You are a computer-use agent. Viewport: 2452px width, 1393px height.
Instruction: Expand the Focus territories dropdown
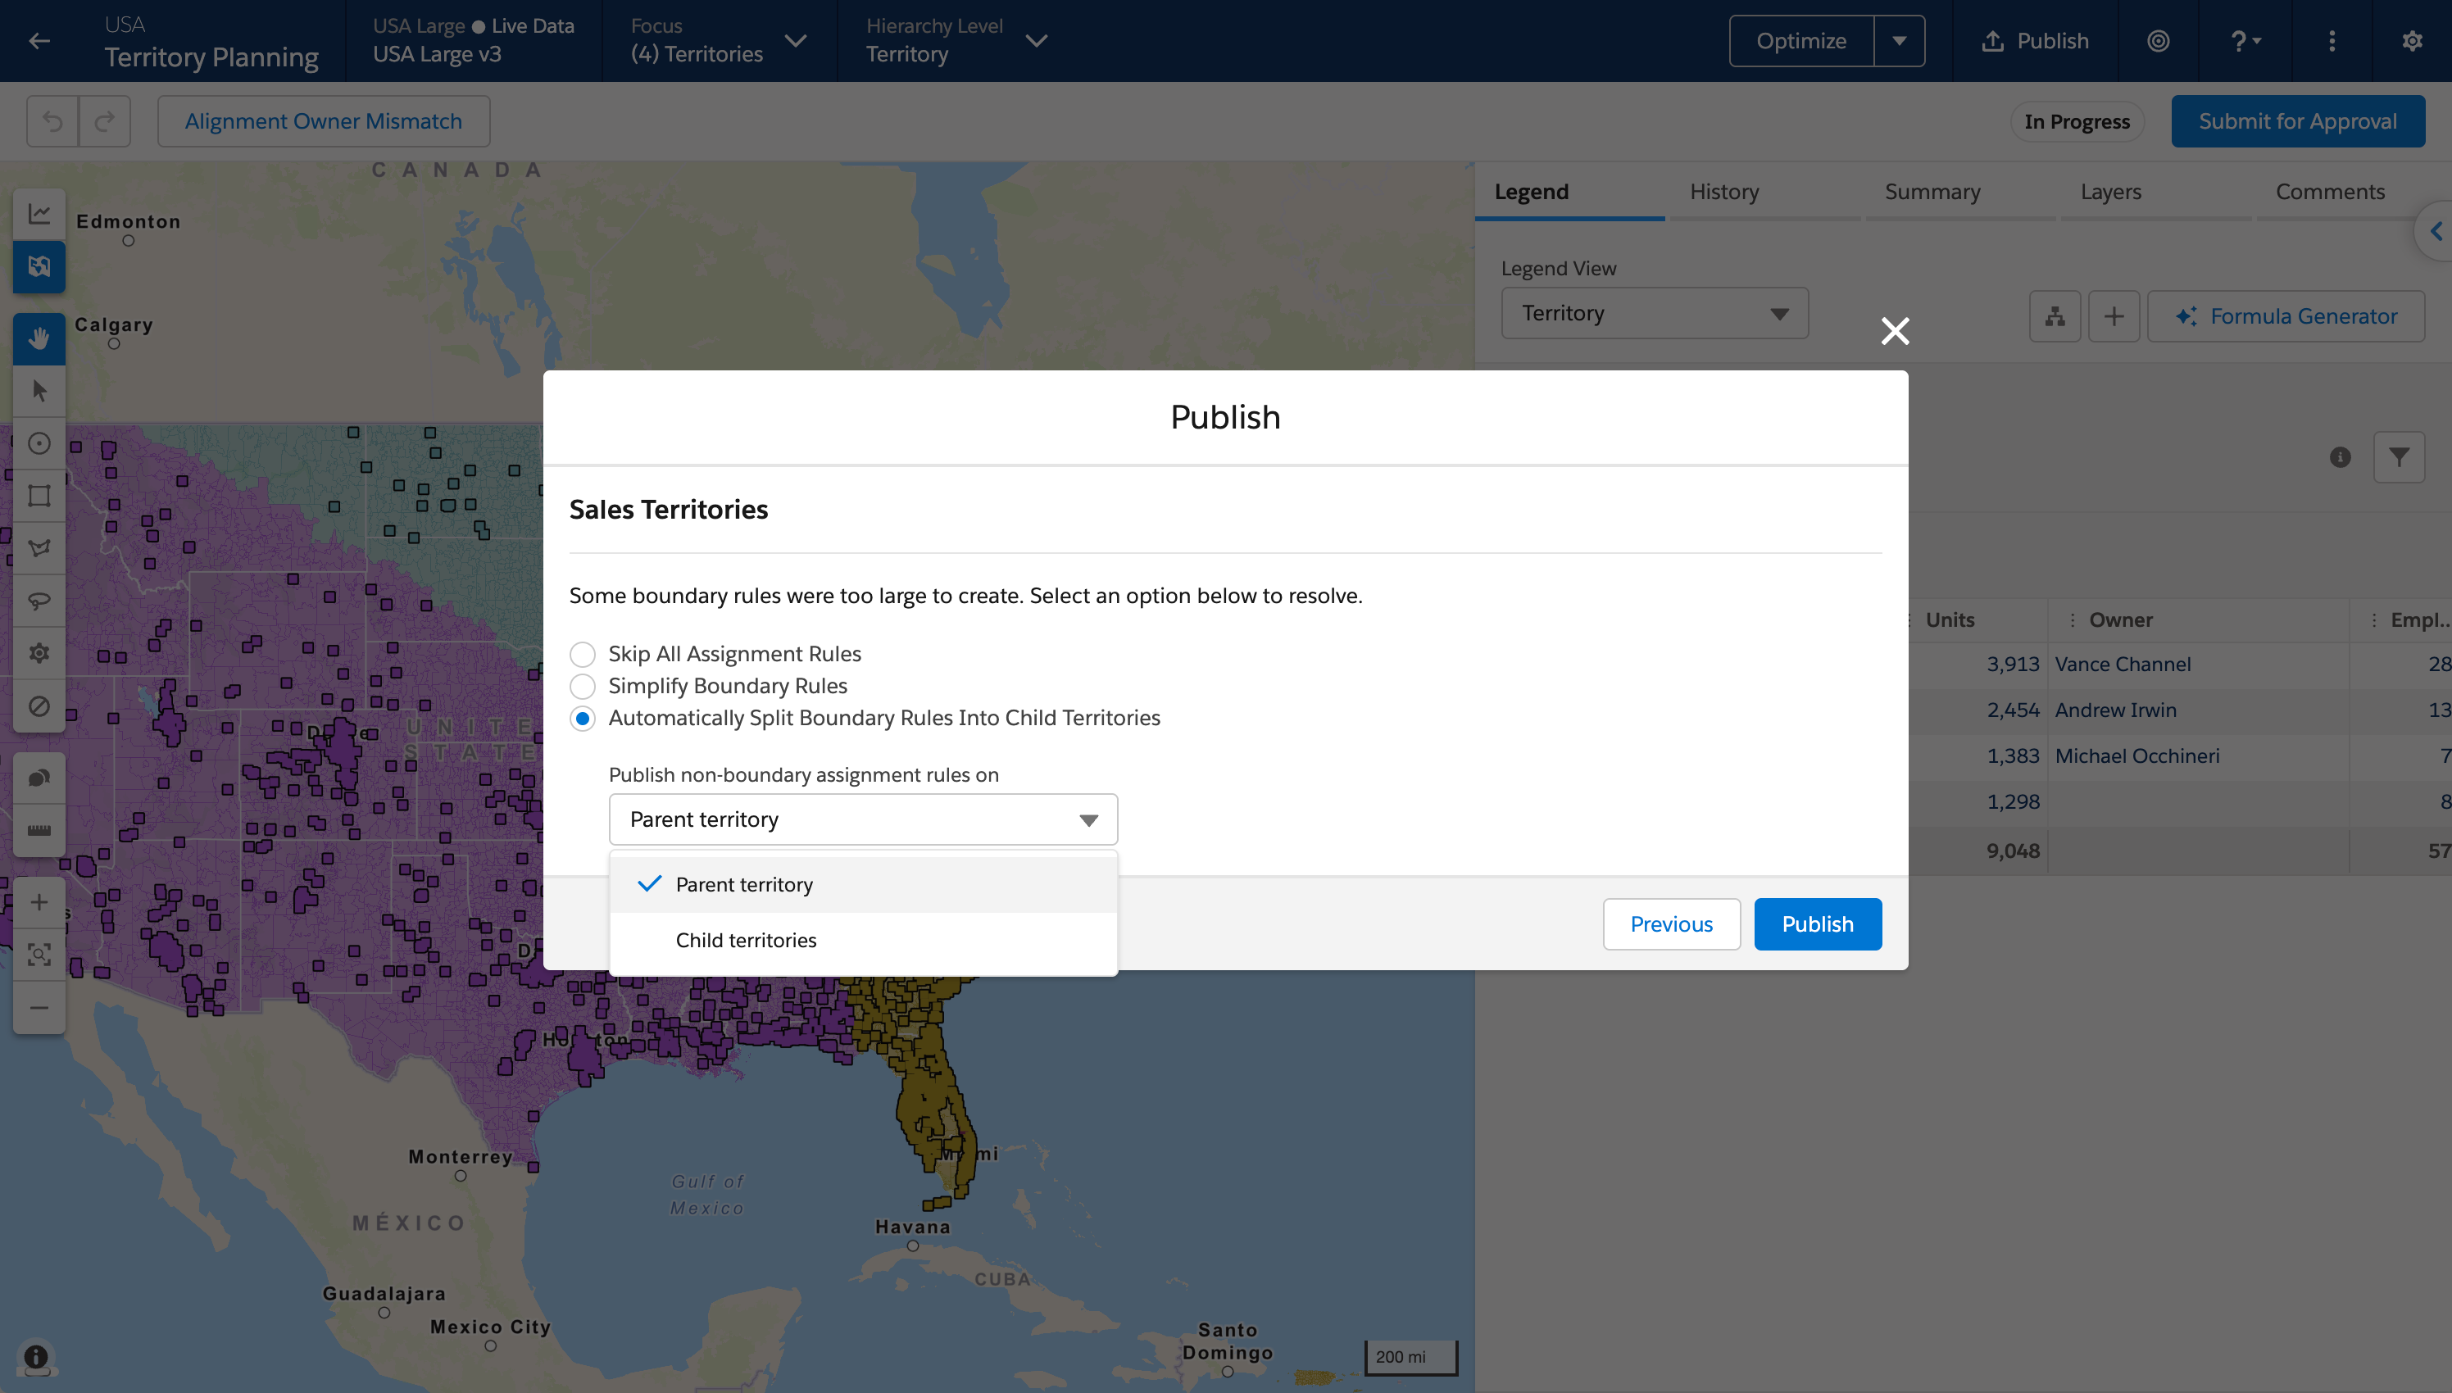coord(795,41)
